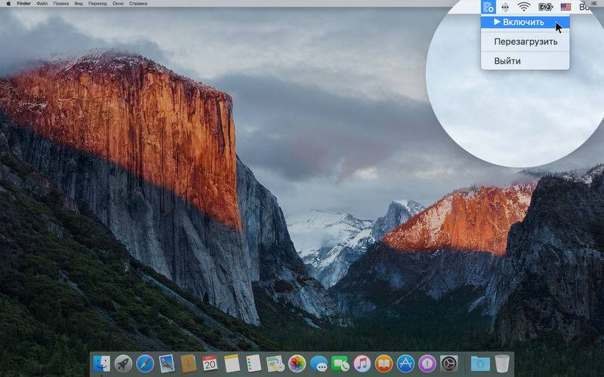
Task: Choose Выйти in the dropdown menu
Action: pos(525,61)
